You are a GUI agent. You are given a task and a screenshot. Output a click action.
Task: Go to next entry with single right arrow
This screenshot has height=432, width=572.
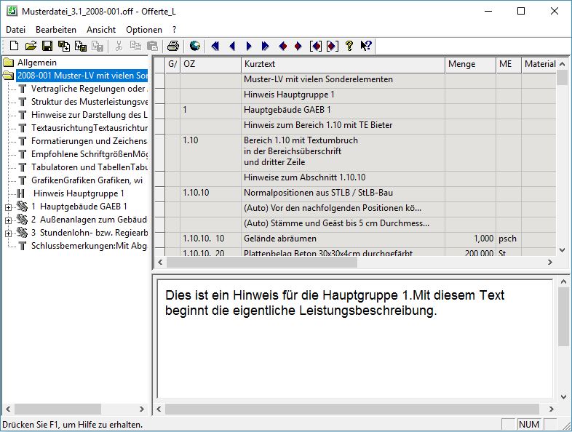pos(249,46)
